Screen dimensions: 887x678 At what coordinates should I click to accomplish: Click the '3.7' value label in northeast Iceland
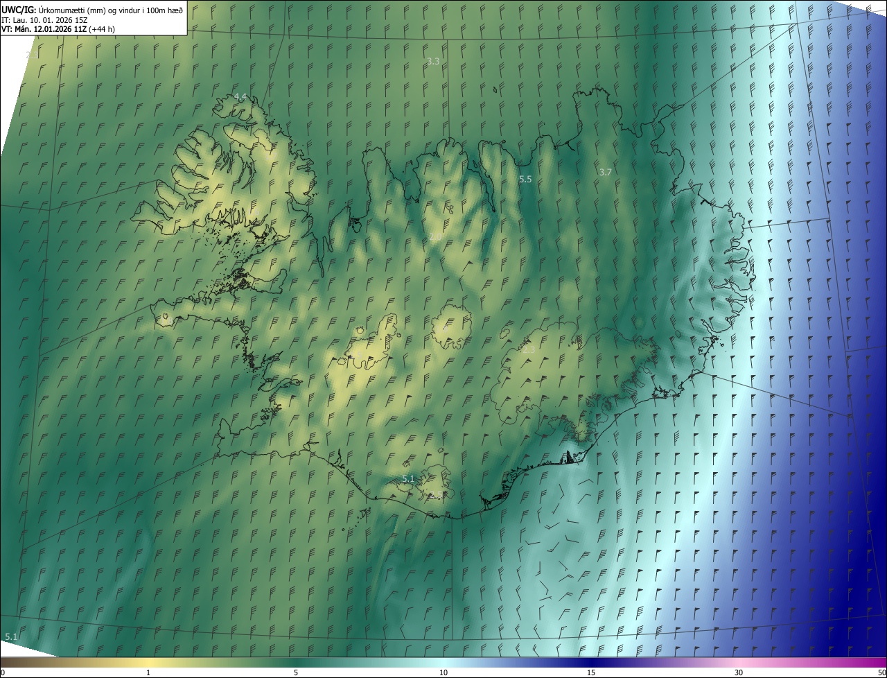pyautogui.click(x=605, y=172)
